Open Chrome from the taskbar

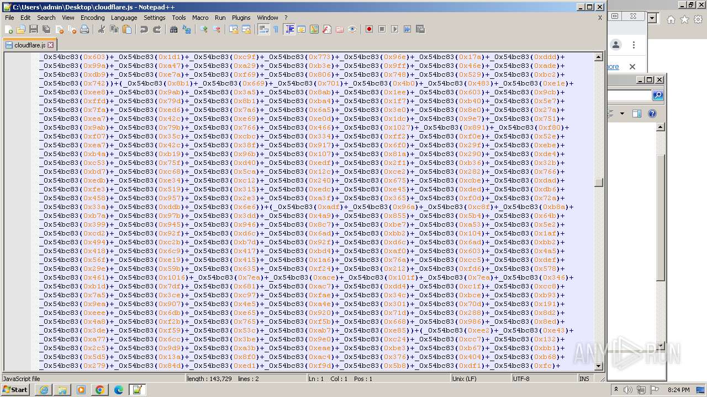tap(100, 390)
